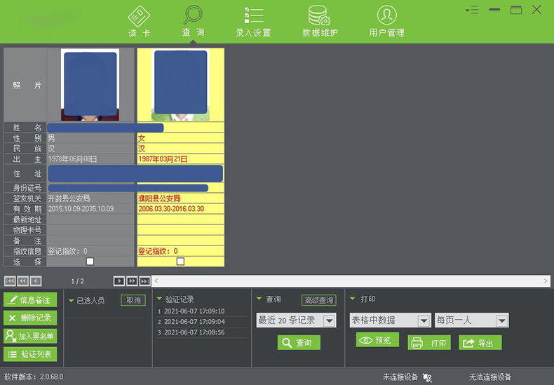Click the 预览 preview eye button
This screenshot has width=554, height=385.
coord(377,340)
